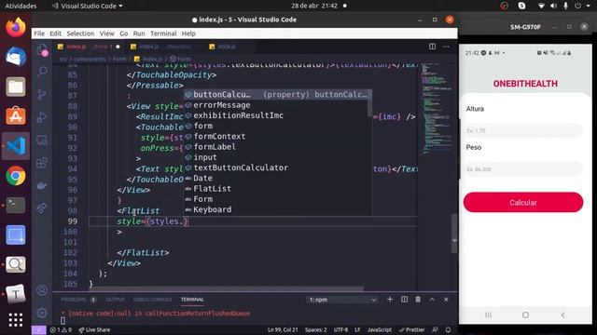Tap the Calcular button in phone window
This screenshot has width=597, height=335.
(522, 203)
